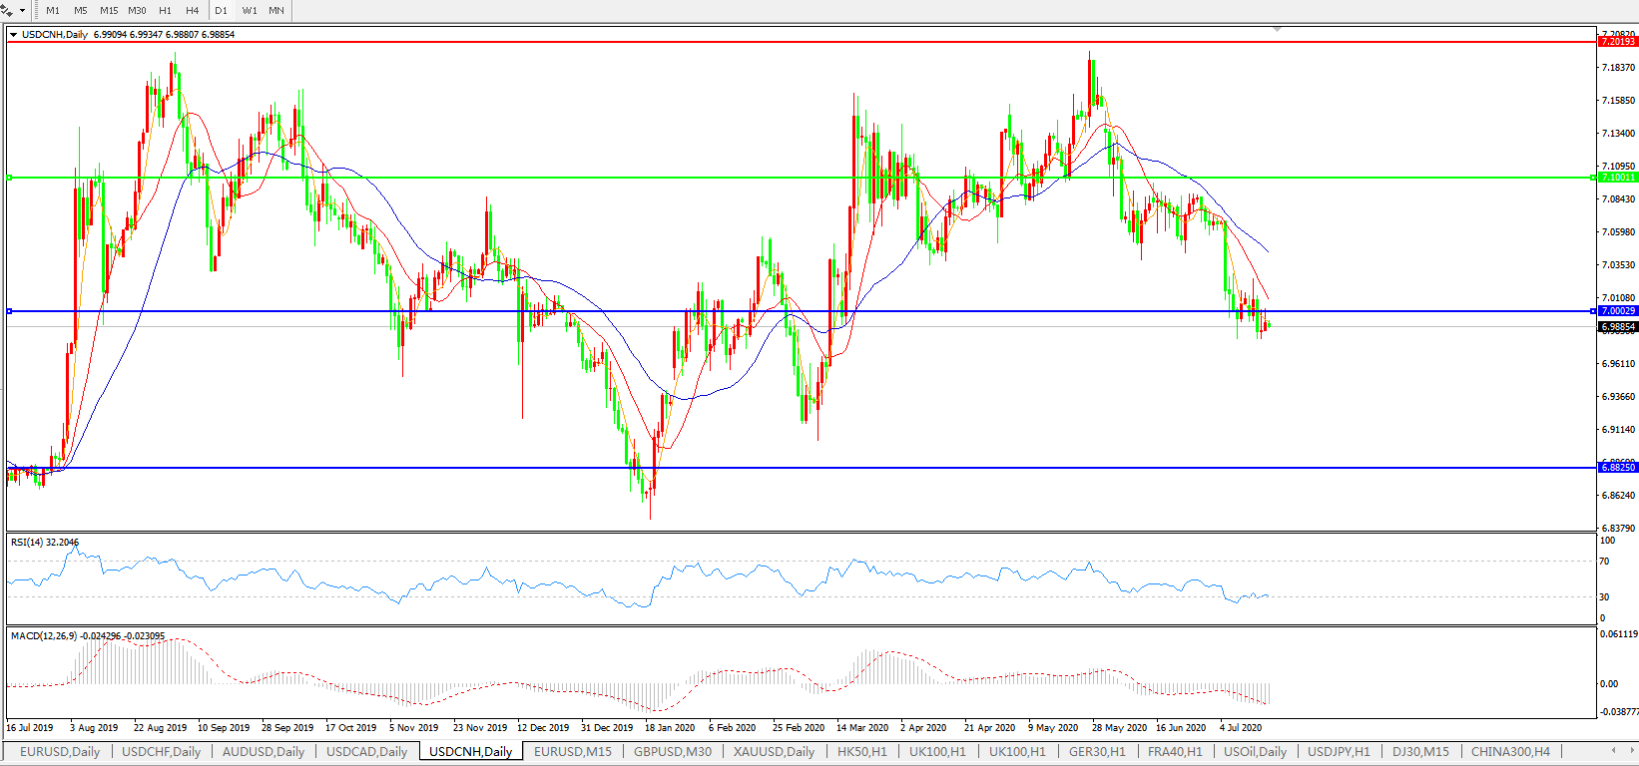1639x766 pixels.
Task: Switch to the XAUUSD,Daily tab
Action: [774, 752]
